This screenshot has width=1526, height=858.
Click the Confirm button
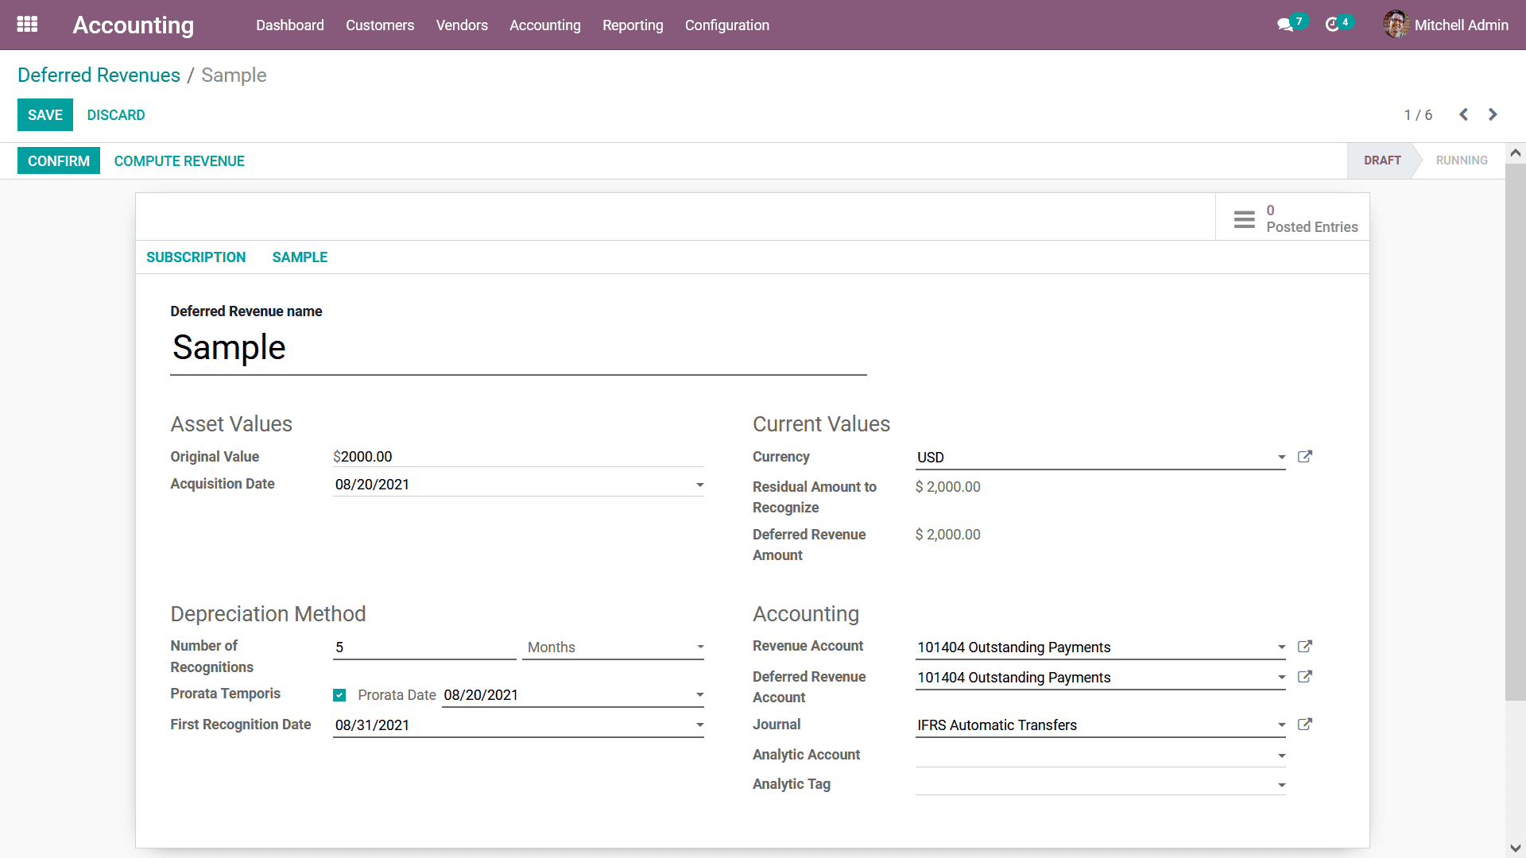point(59,161)
